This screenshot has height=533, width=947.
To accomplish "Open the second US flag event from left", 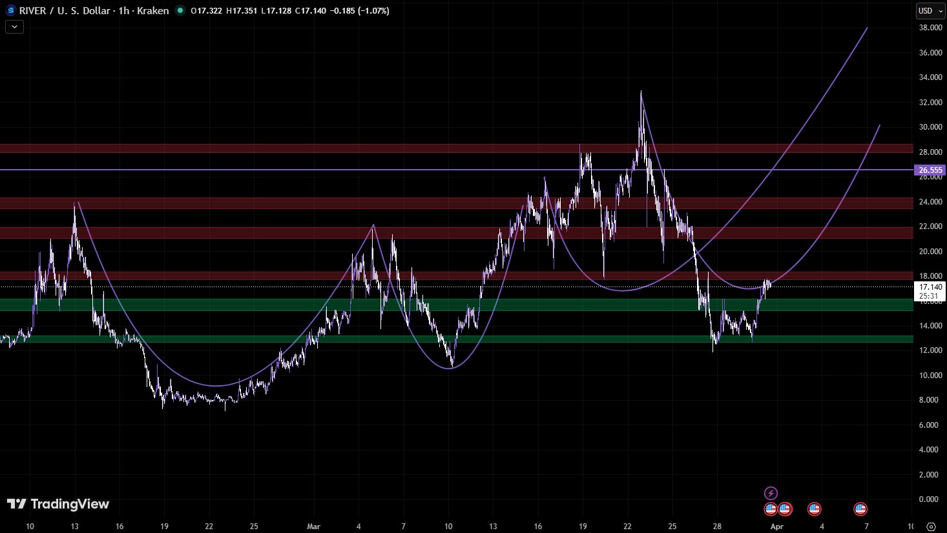I will pyautogui.click(x=785, y=509).
